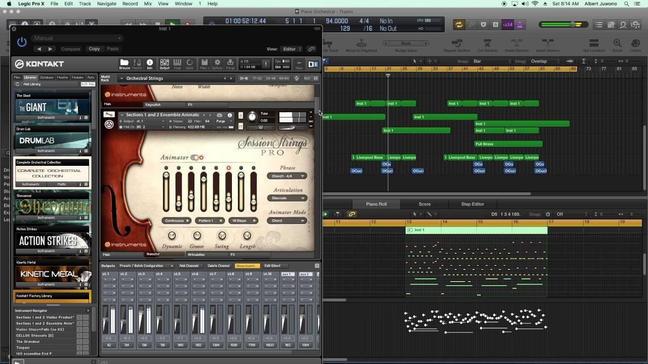
Task: Click the Cut Section scissors icon
Action: click(487, 44)
